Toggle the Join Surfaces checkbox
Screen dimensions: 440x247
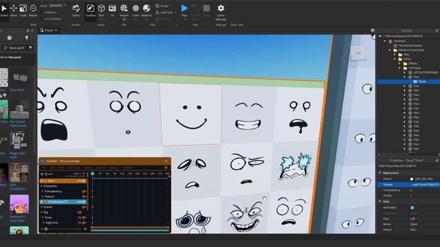tap(42, 19)
